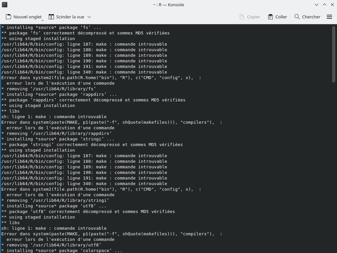Open the Konsole terminal icon in title bar
The width and height of the screenshot is (337, 253).
5,5
